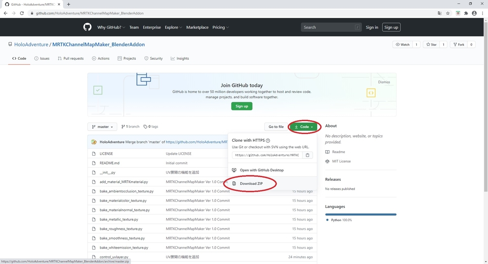Click the HoloAdventure avatar in commit row
488x264 pixels.
94,142
